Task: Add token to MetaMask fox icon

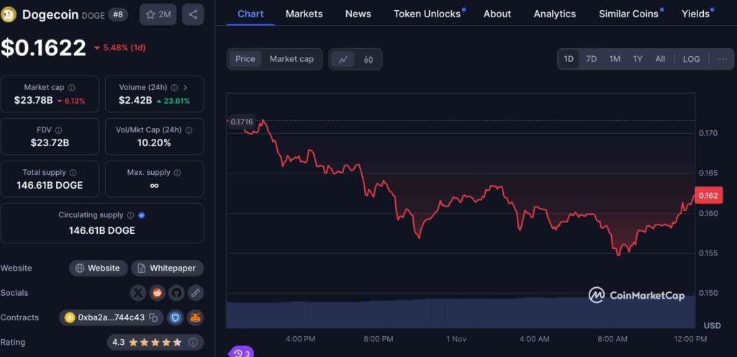Action: [195, 317]
